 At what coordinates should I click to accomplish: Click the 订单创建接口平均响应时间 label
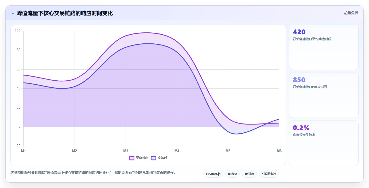312,39
